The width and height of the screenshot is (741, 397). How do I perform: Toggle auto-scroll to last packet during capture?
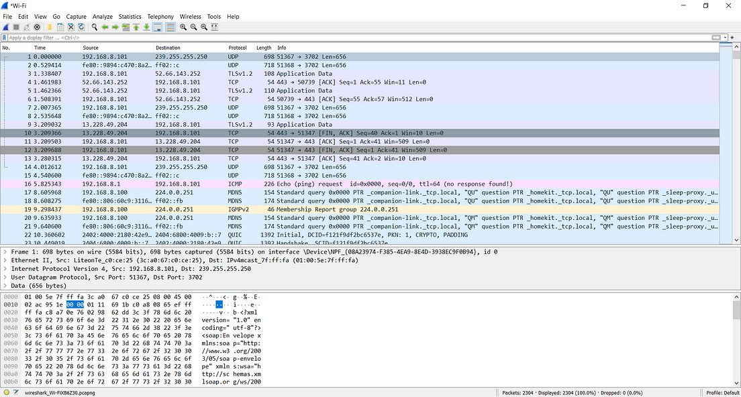158,27
